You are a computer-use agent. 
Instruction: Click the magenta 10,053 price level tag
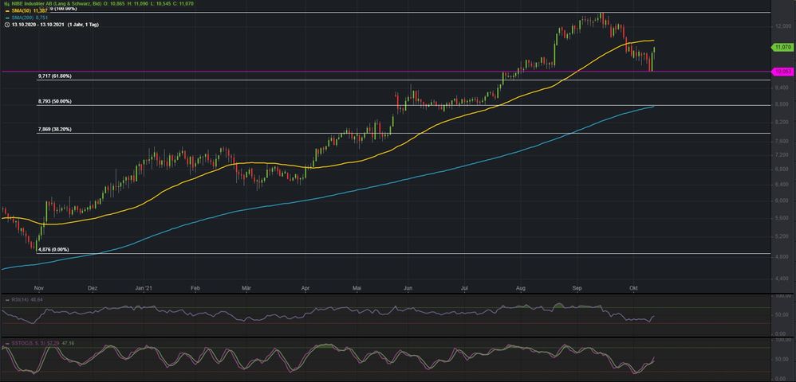tap(782, 72)
